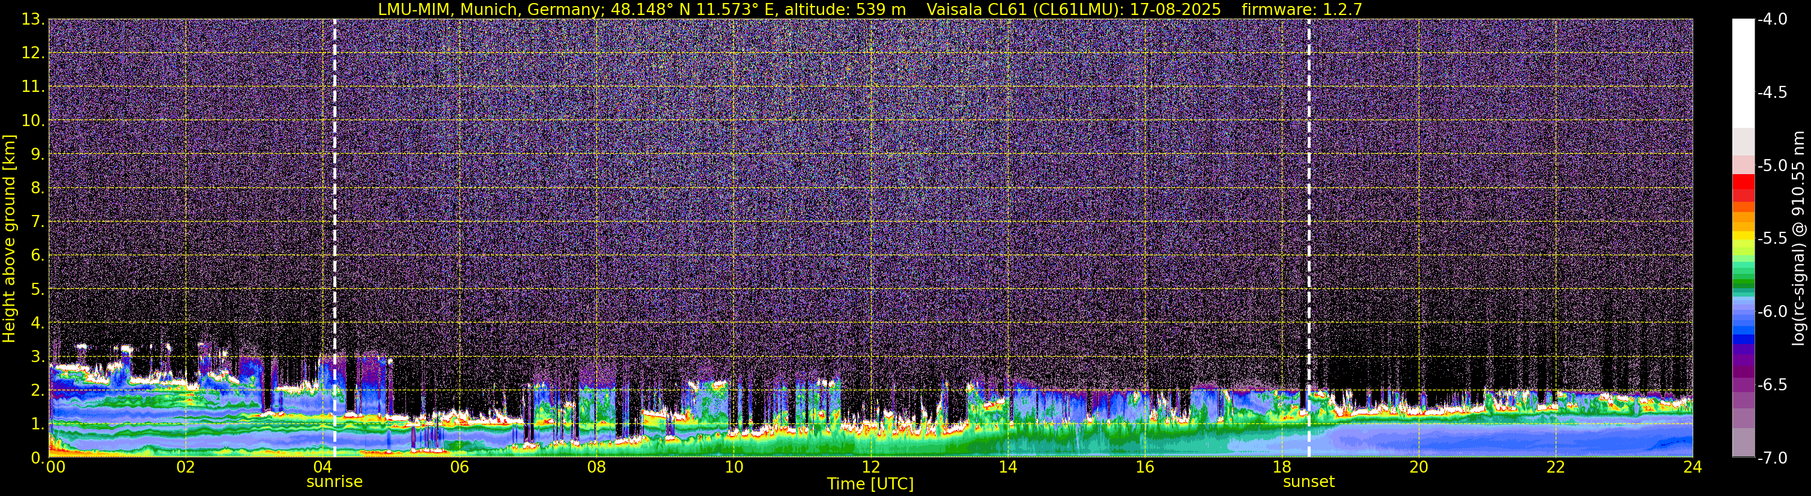
Task: Click the height axis tick label "7."
Action: pyautogui.click(x=37, y=222)
